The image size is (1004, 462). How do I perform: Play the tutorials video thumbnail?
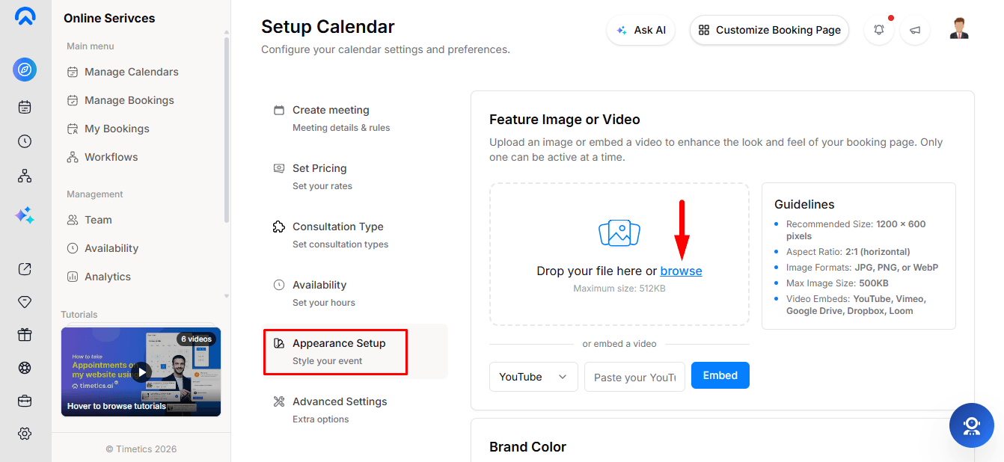pyautogui.click(x=141, y=372)
